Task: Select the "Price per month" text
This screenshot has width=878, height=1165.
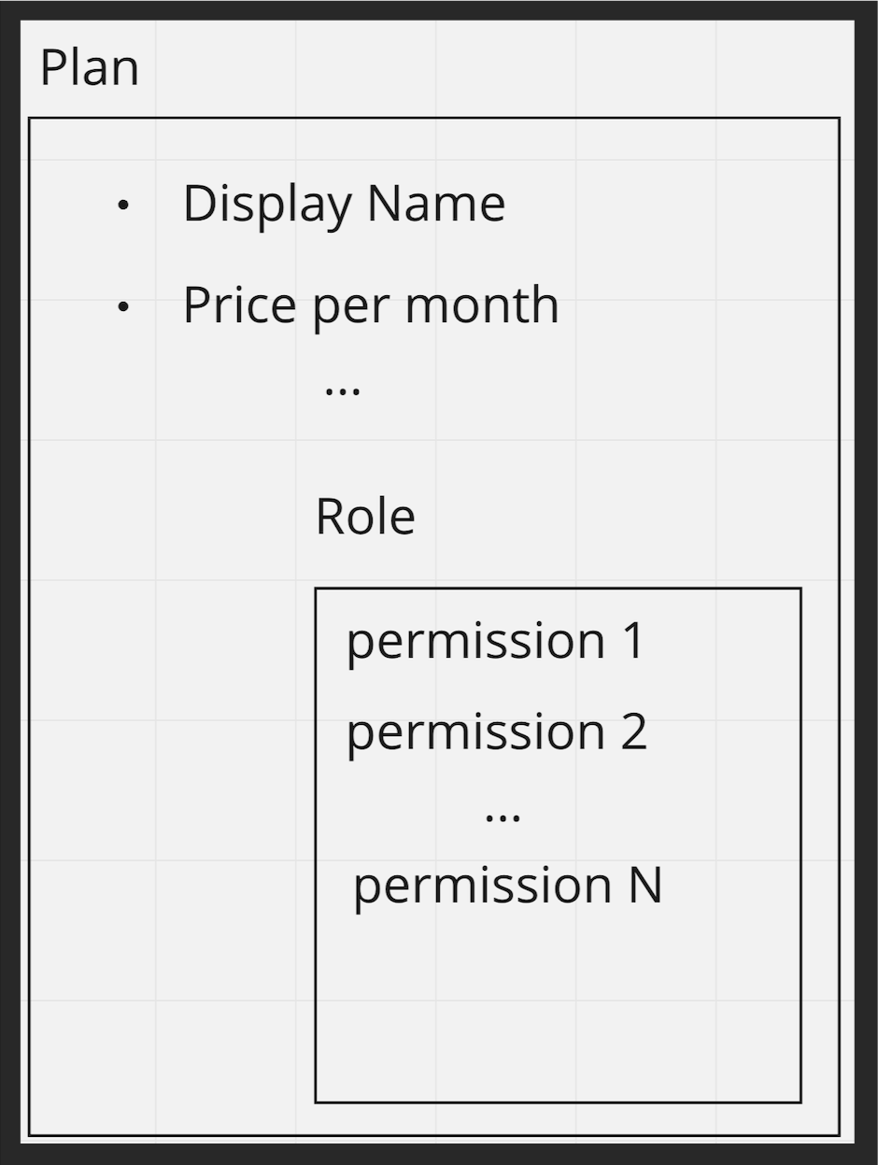Action: [371, 305]
